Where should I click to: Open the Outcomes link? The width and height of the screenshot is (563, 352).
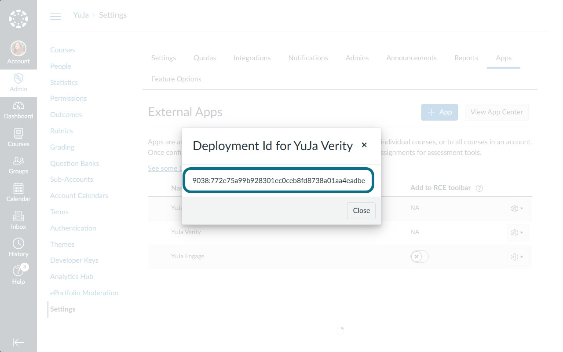click(x=66, y=115)
